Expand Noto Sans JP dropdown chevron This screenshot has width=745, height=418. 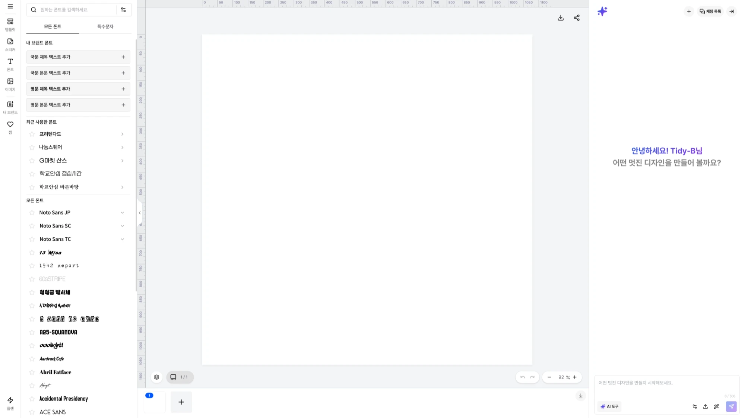click(x=122, y=213)
